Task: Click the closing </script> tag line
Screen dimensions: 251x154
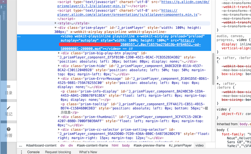Action: tap(66, 19)
